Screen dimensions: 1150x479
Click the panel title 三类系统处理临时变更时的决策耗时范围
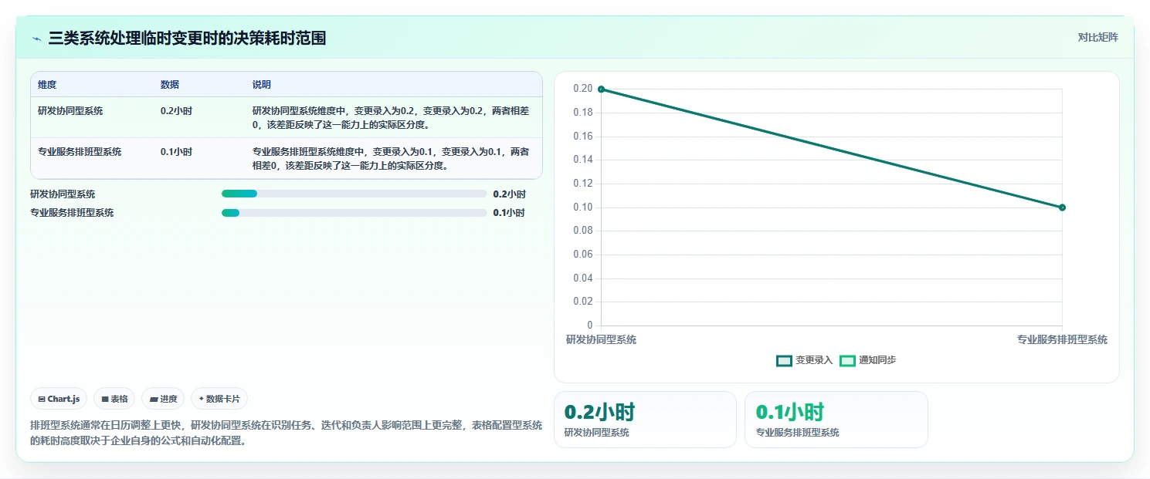click(187, 38)
